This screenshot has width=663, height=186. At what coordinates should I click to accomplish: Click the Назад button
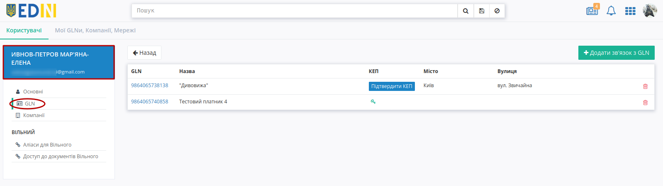[144, 53]
